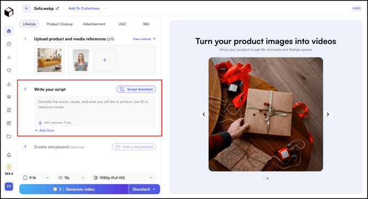Open the history clock icon in sidebar
The image size is (368, 199).
point(9,44)
